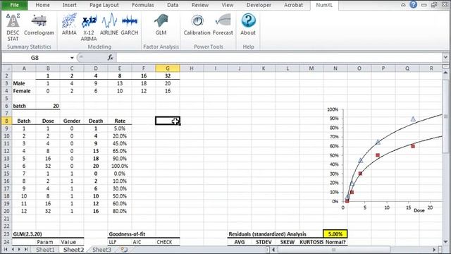Select column G header
This screenshot has width=451, height=254.
tap(168, 68)
